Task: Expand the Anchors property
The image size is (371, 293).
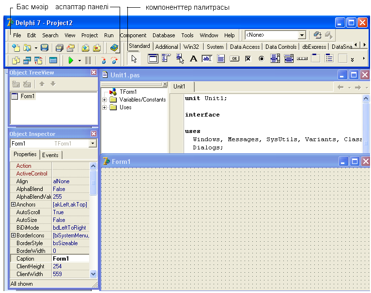Action: click(x=13, y=205)
